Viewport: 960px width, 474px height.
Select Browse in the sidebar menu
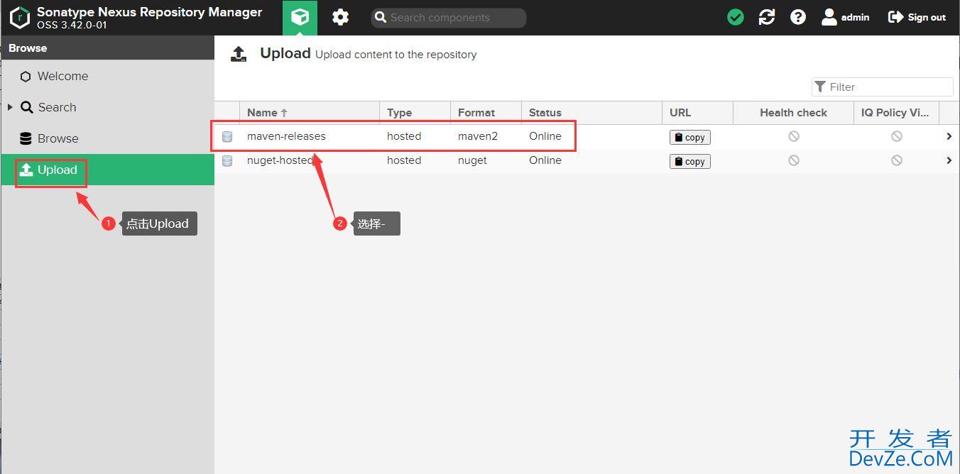107,138
